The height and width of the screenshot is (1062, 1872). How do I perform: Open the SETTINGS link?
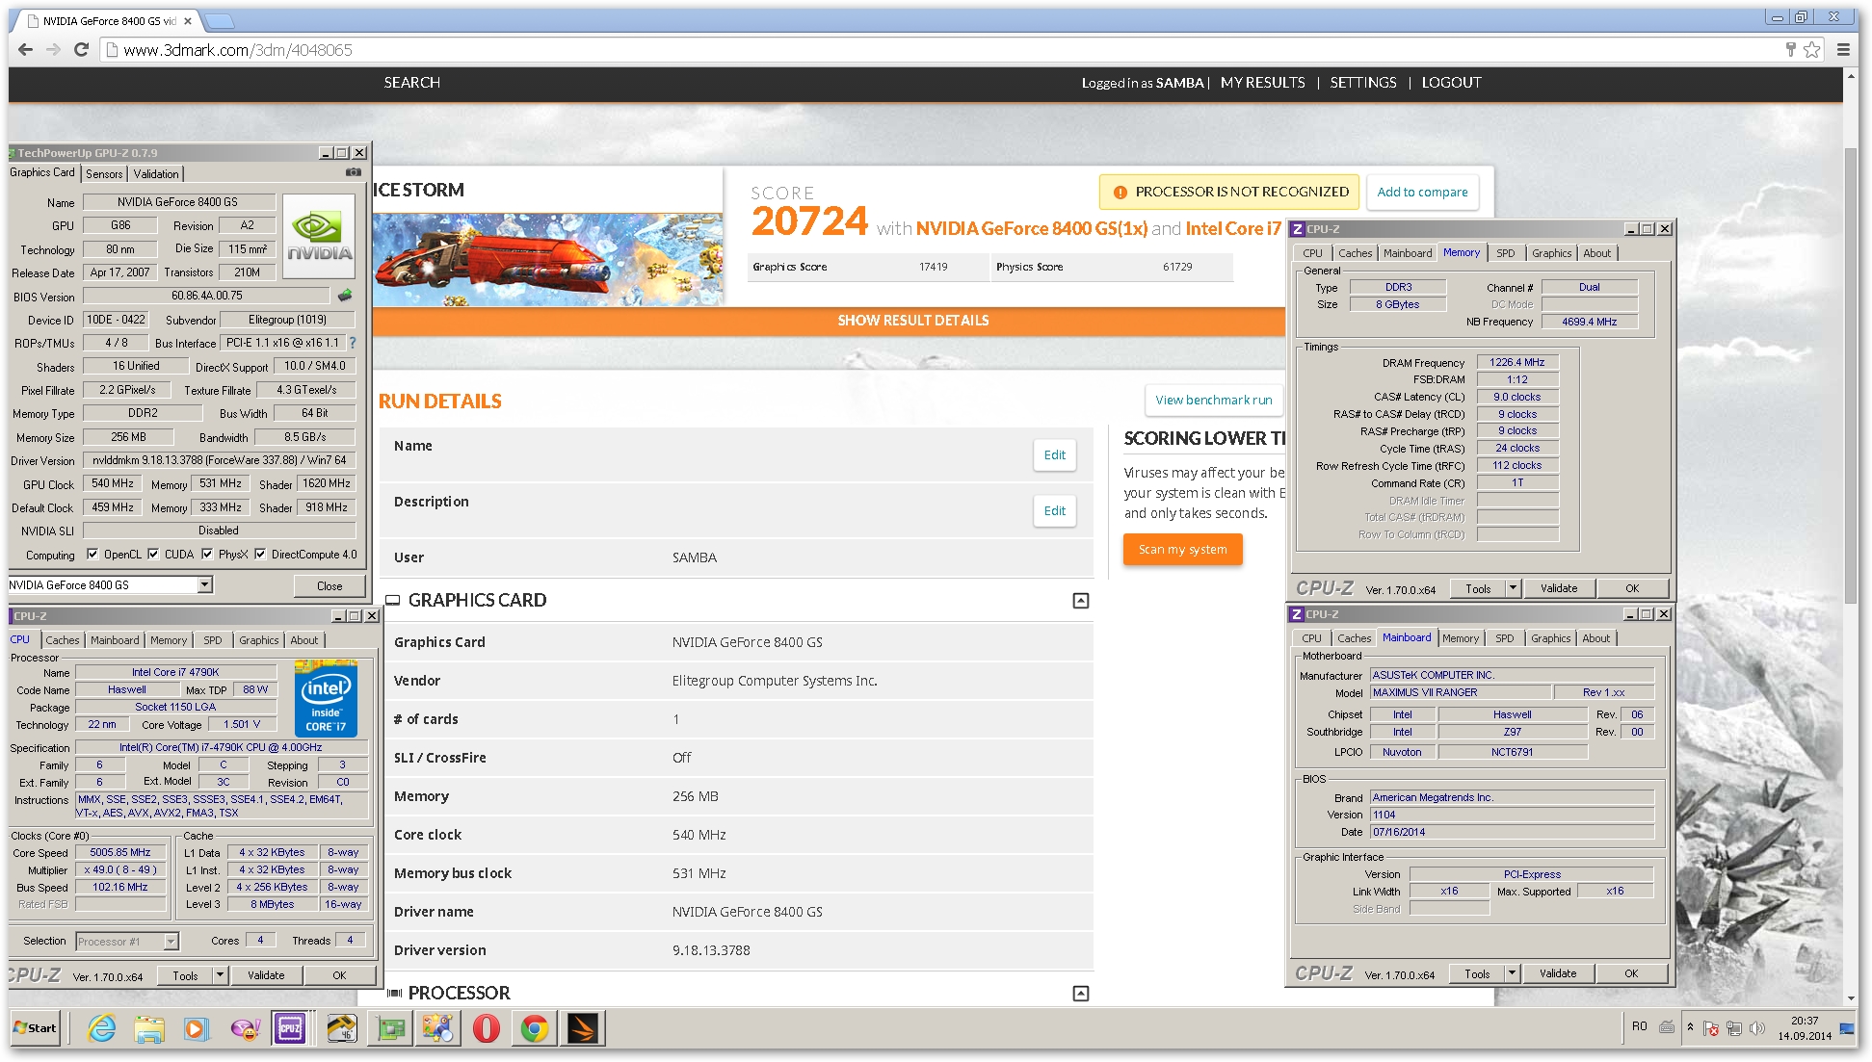click(1362, 83)
